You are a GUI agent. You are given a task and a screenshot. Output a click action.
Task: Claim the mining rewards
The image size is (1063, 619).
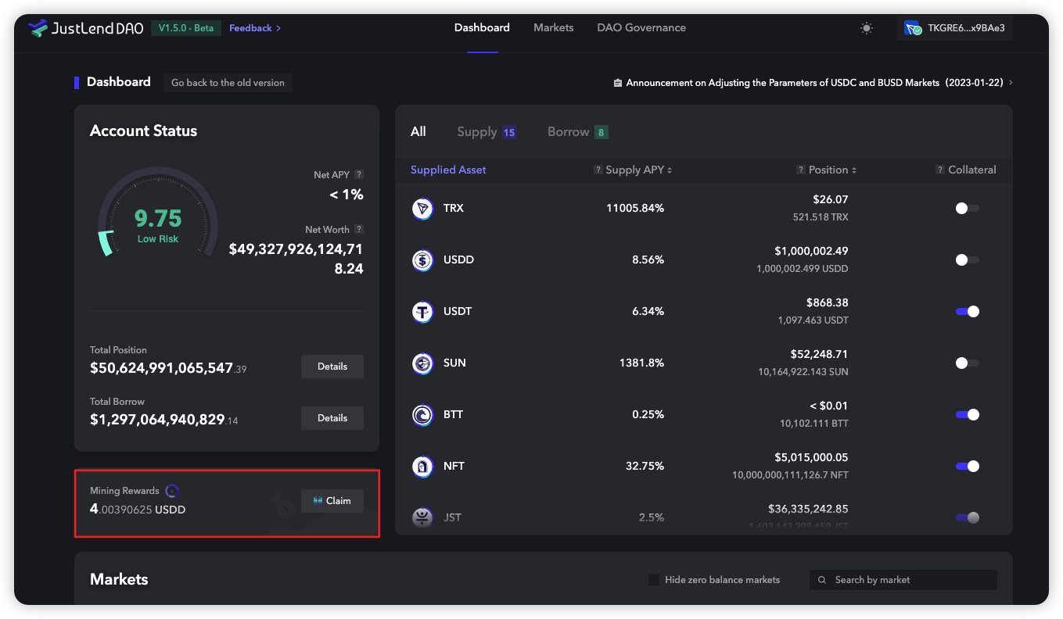coord(332,501)
